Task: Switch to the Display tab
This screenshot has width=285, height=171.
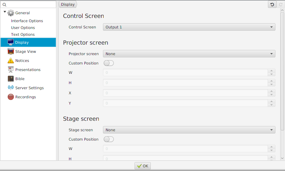Action: pos(68,4)
